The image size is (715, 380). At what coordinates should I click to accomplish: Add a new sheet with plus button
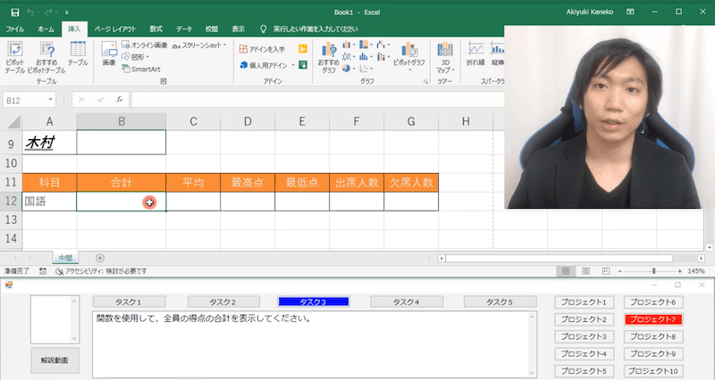[100, 258]
